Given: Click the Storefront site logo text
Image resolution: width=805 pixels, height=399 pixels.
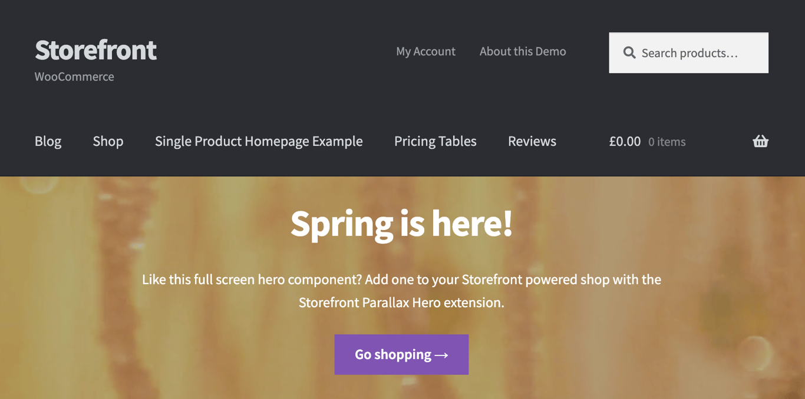Looking at the screenshot, I should tap(95, 50).
